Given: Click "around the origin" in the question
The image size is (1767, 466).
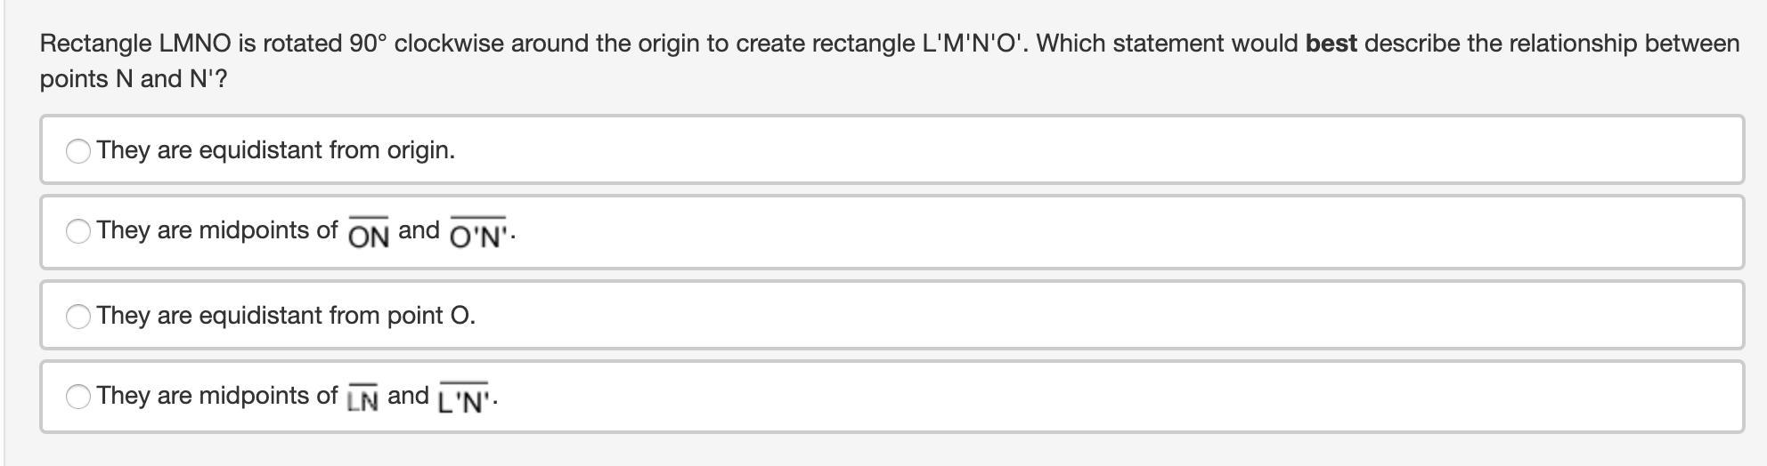Looking at the screenshot, I should (x=605, y=44).
